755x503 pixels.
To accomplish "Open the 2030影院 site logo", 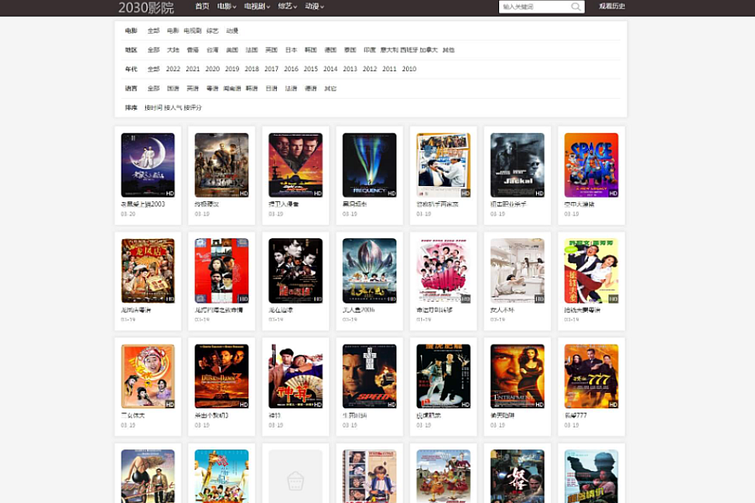I will [146, 8].
